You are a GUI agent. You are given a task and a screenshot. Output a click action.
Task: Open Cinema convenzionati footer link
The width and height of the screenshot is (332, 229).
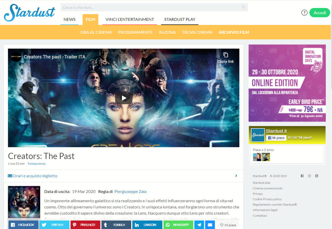point(267,188)
